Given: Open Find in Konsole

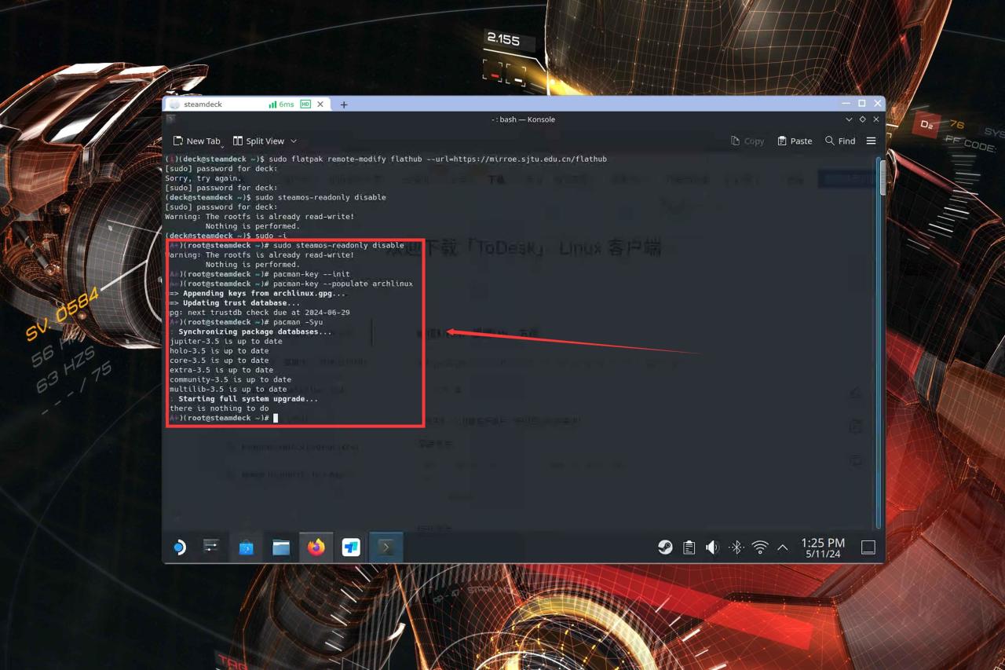Looking at the screenshot, I should coord(840,141).
